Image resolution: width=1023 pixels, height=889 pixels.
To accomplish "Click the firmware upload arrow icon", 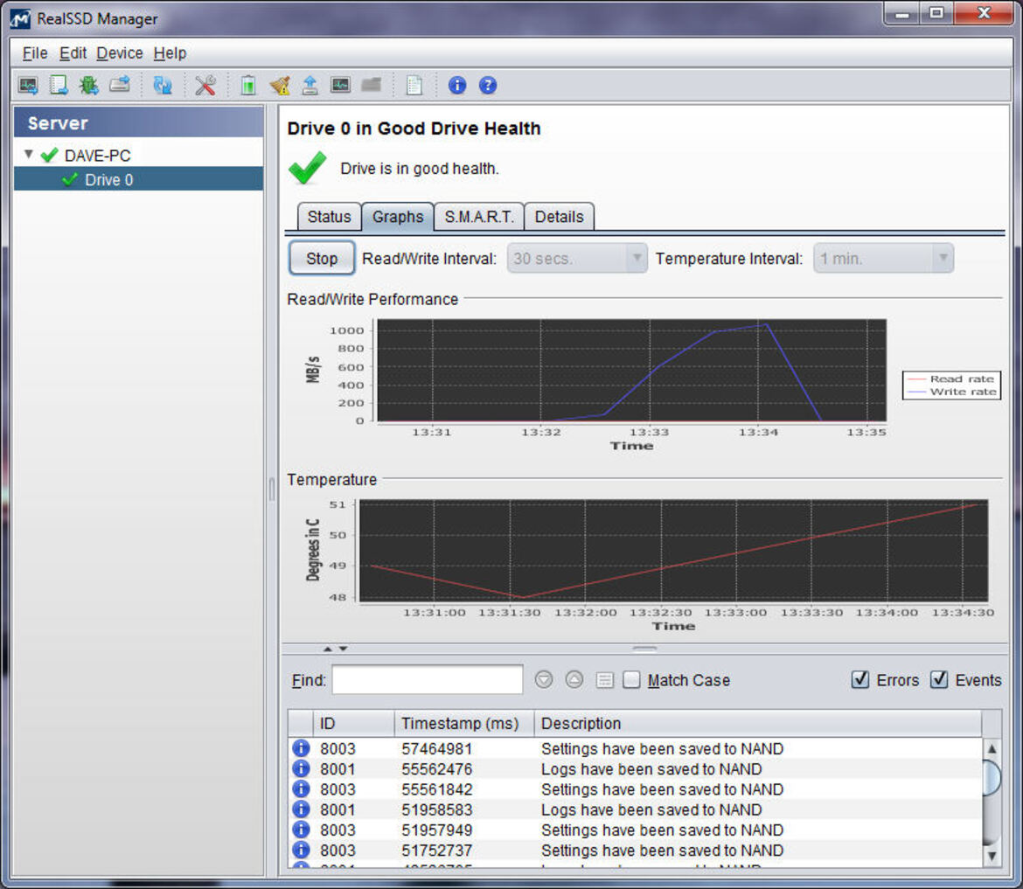I will pos(310,86).
